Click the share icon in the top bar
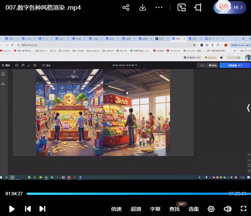251x216 pixels. pos(126,7)
